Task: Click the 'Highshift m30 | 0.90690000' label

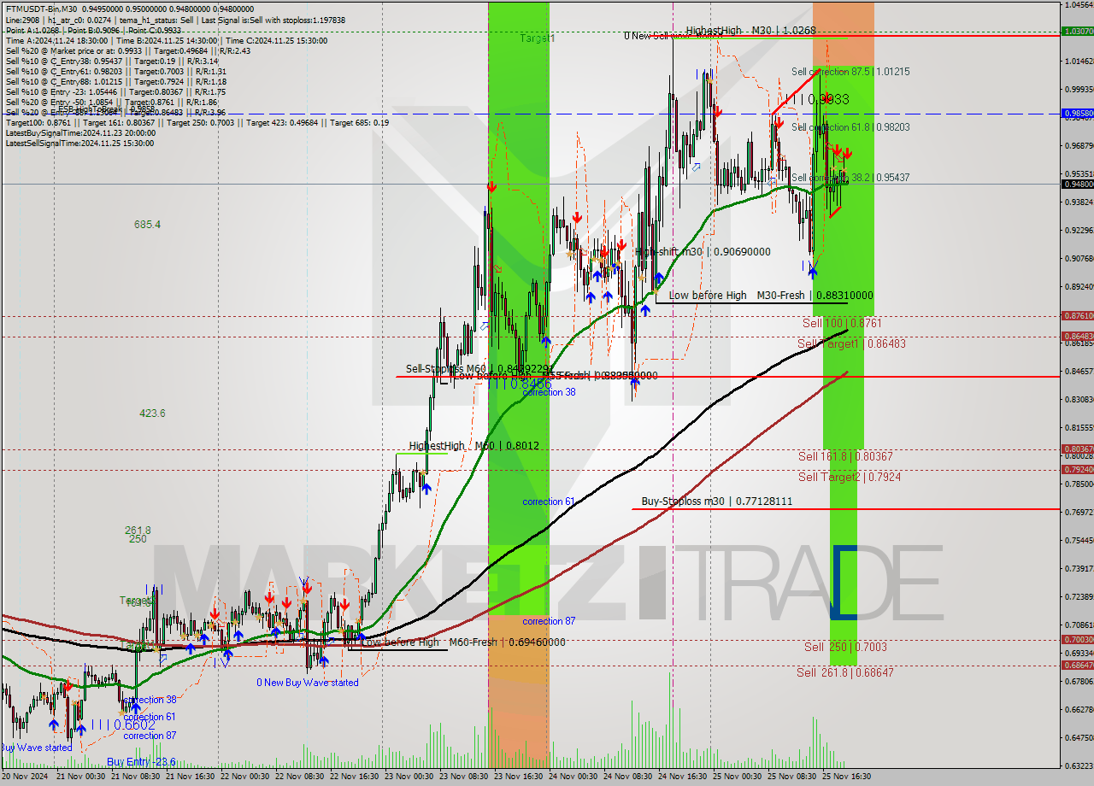Action: pos(703,252)
